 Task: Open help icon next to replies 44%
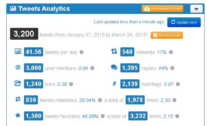pos(172,68)
